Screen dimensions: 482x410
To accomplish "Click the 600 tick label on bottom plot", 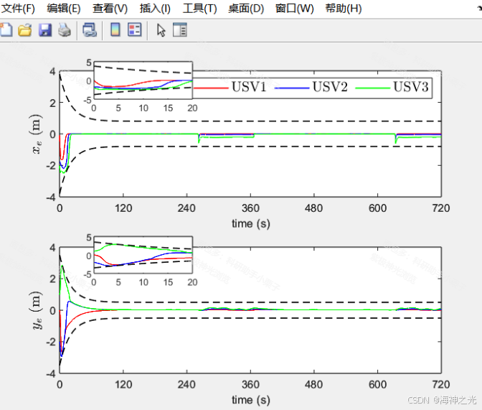I will [x=377, y=384].
